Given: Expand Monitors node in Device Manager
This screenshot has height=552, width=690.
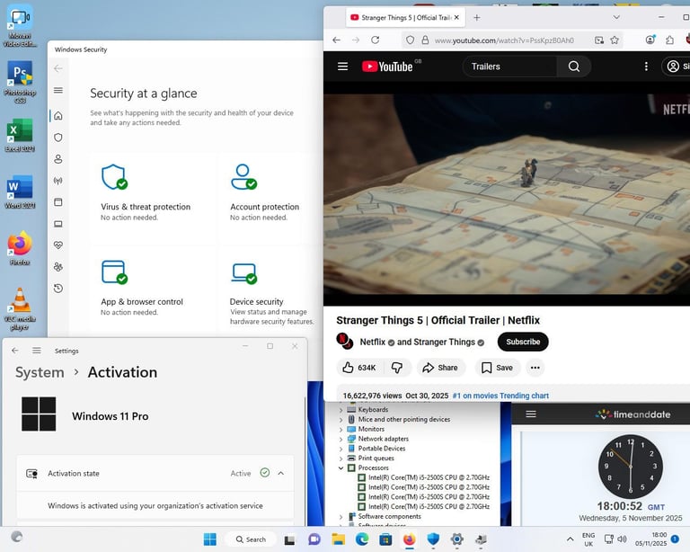Looking at the screenshot, I should coord(341,429).
